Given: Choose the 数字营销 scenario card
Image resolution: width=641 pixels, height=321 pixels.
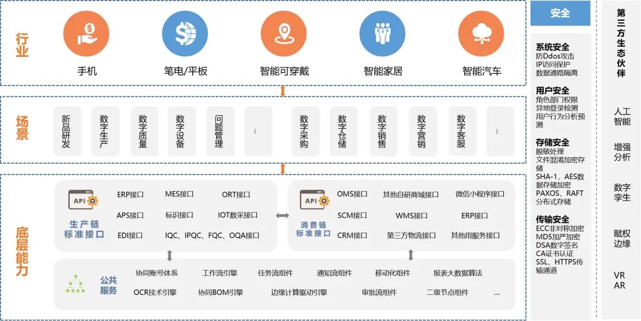Looking at the screenshot, I should pos(423,131).
